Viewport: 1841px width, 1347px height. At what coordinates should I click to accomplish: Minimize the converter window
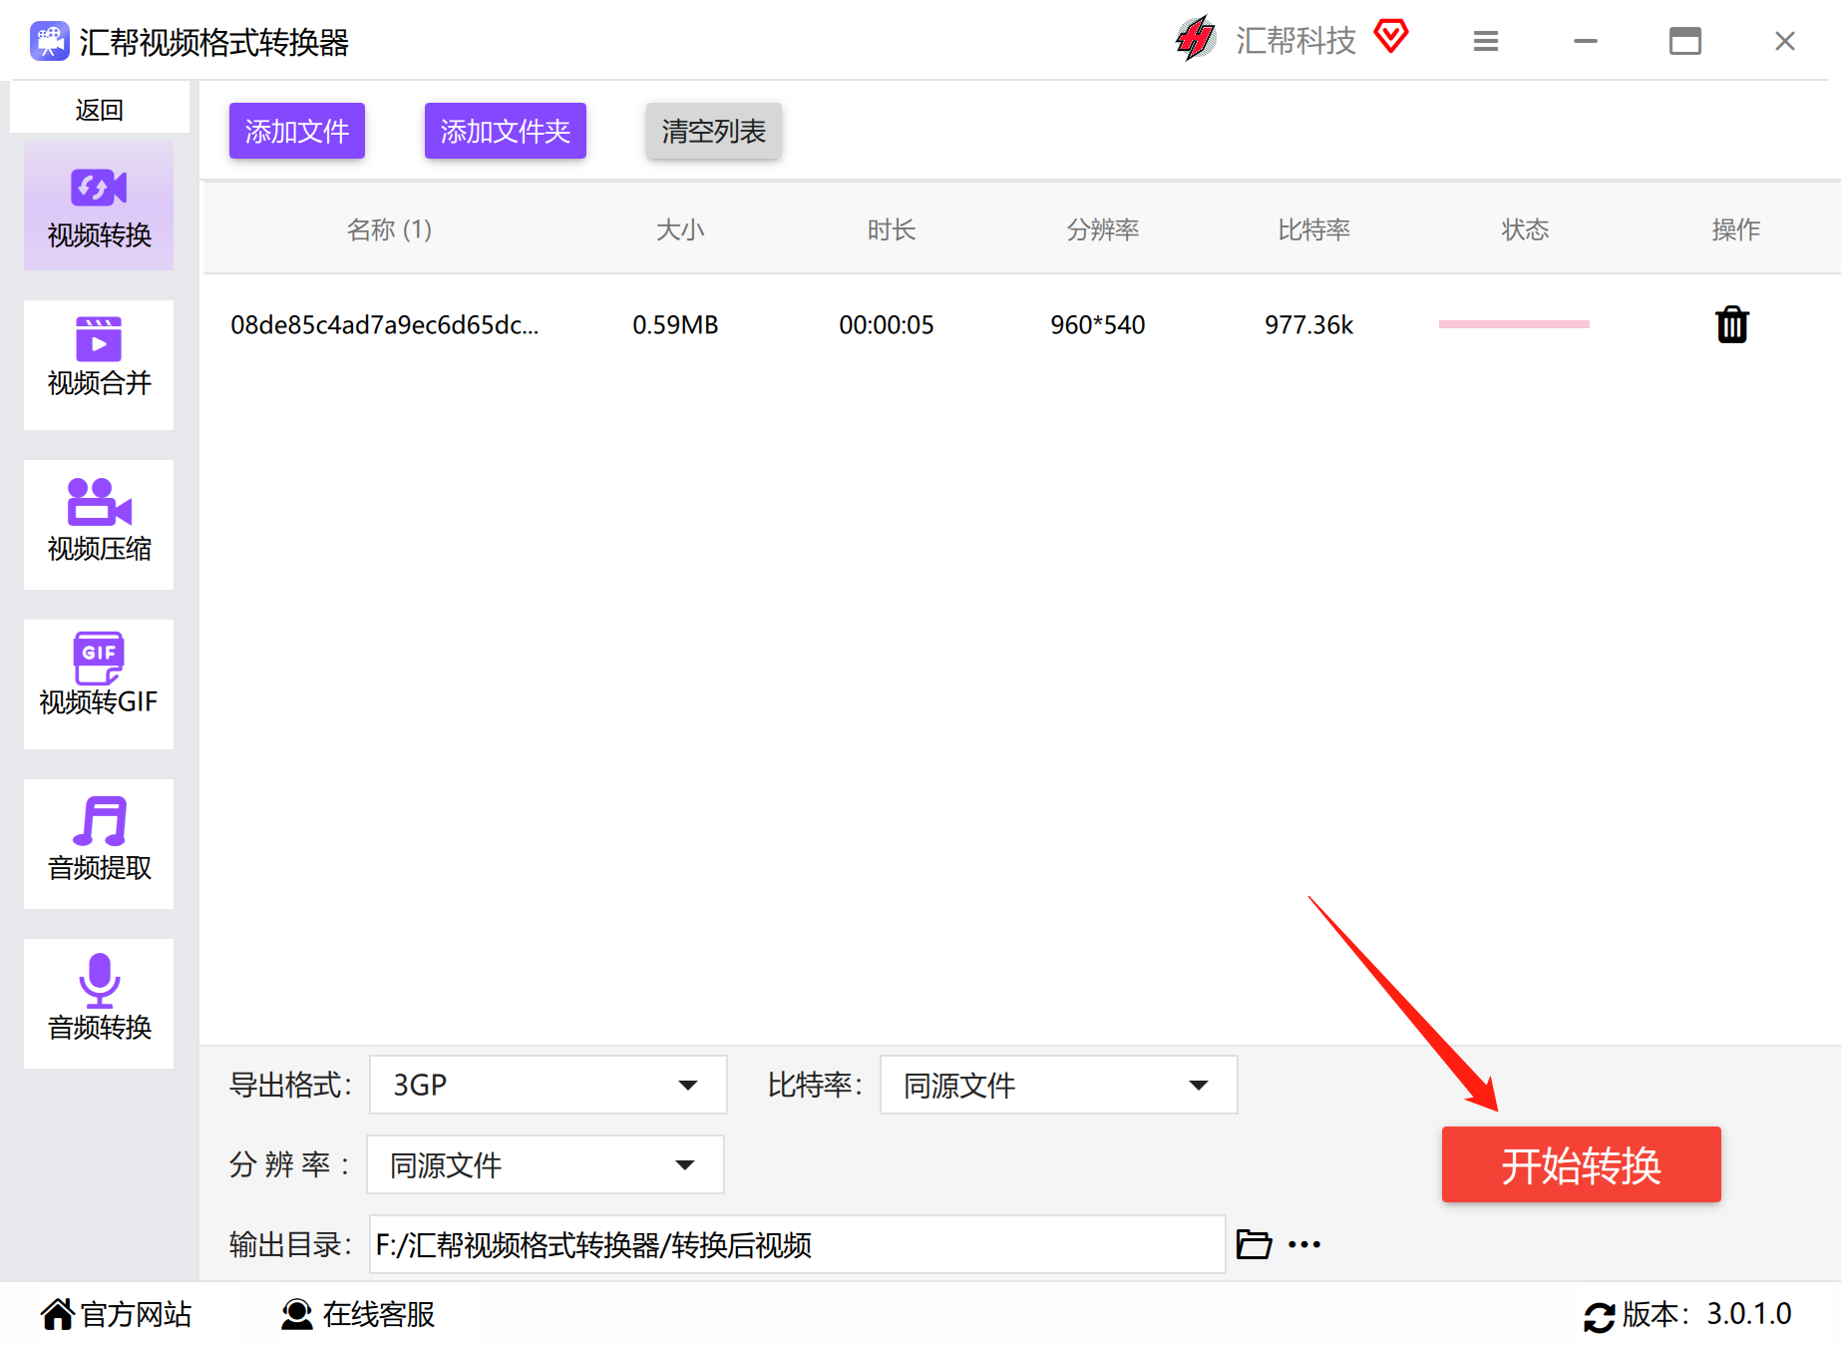coord(1586,41)
